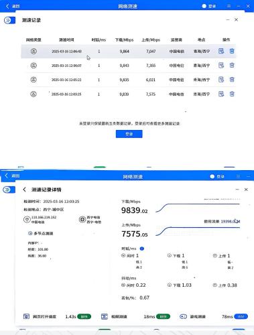Click the download speed curve chart
254x335 pixels.
(198, 207)
